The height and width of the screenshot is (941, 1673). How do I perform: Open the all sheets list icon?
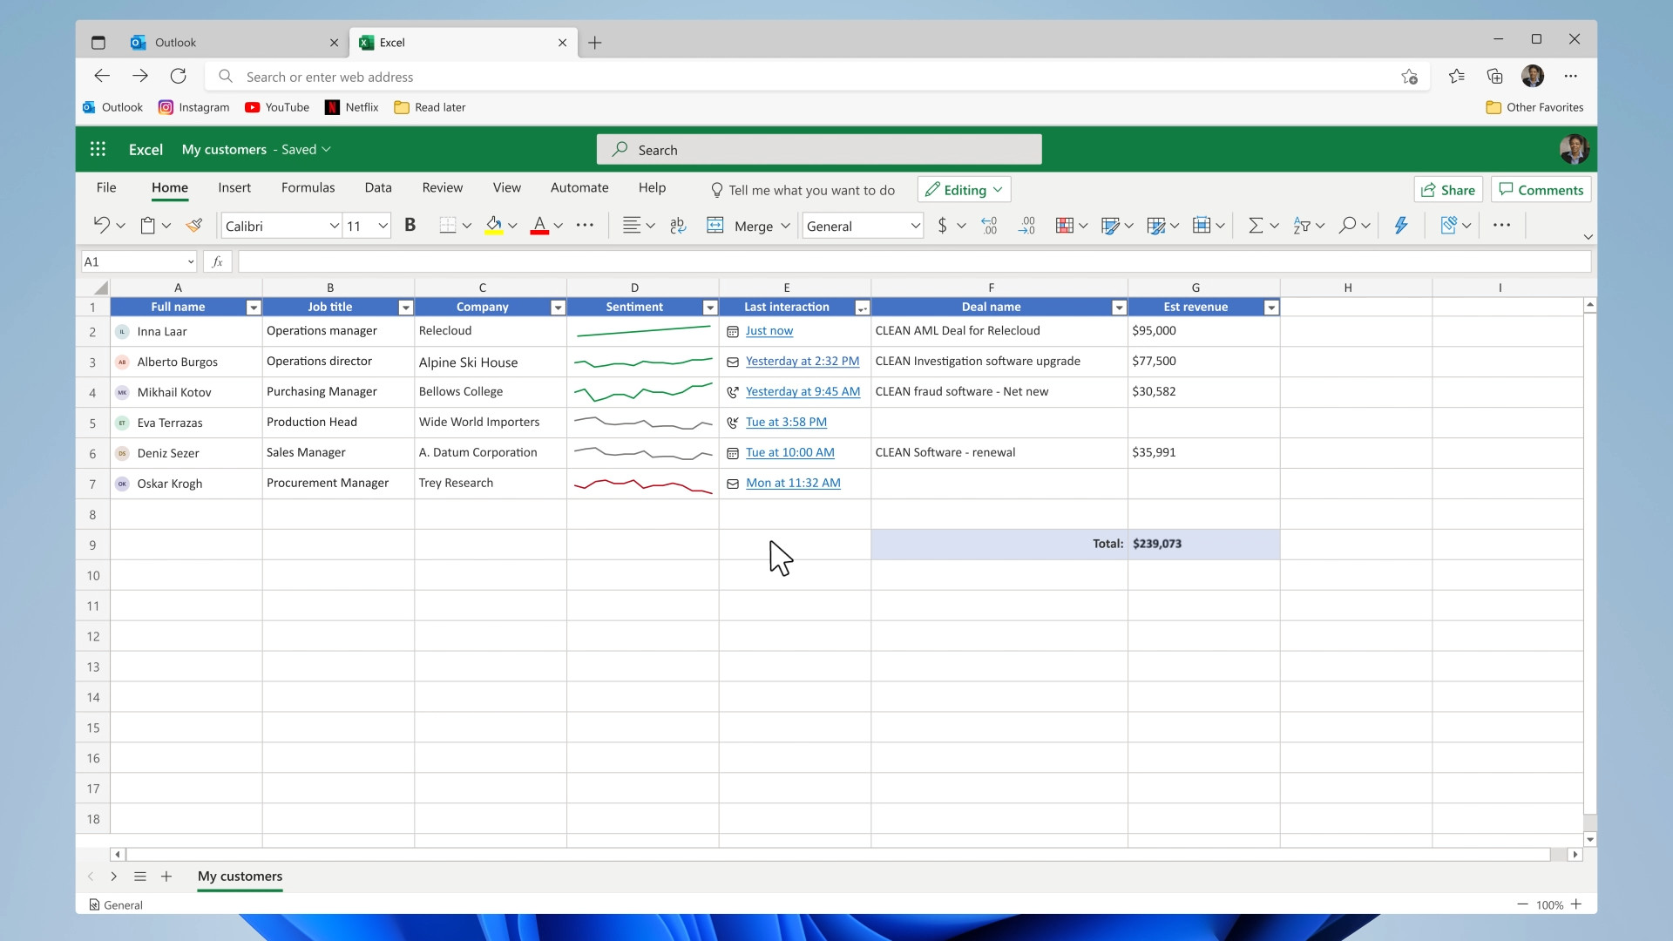click(139, 877)
